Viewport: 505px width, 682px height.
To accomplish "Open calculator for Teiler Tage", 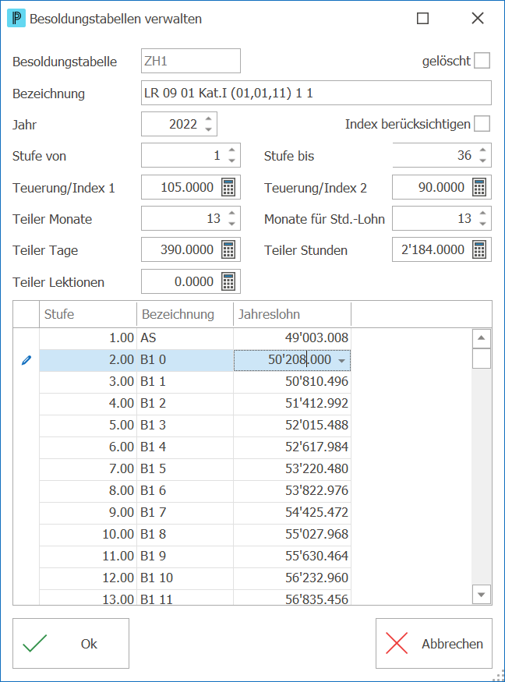I will 228,250.
